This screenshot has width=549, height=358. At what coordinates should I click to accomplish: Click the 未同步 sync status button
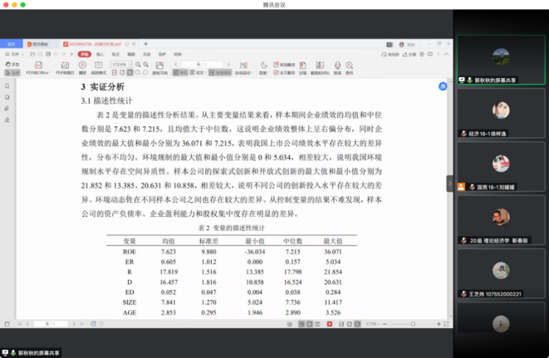(390, 54)
